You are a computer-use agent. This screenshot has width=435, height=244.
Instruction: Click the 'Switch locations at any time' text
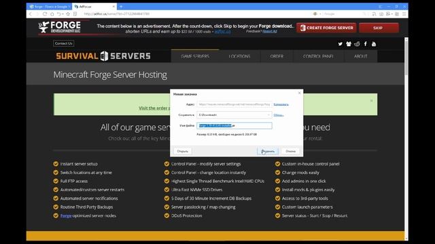pos(86,172)
